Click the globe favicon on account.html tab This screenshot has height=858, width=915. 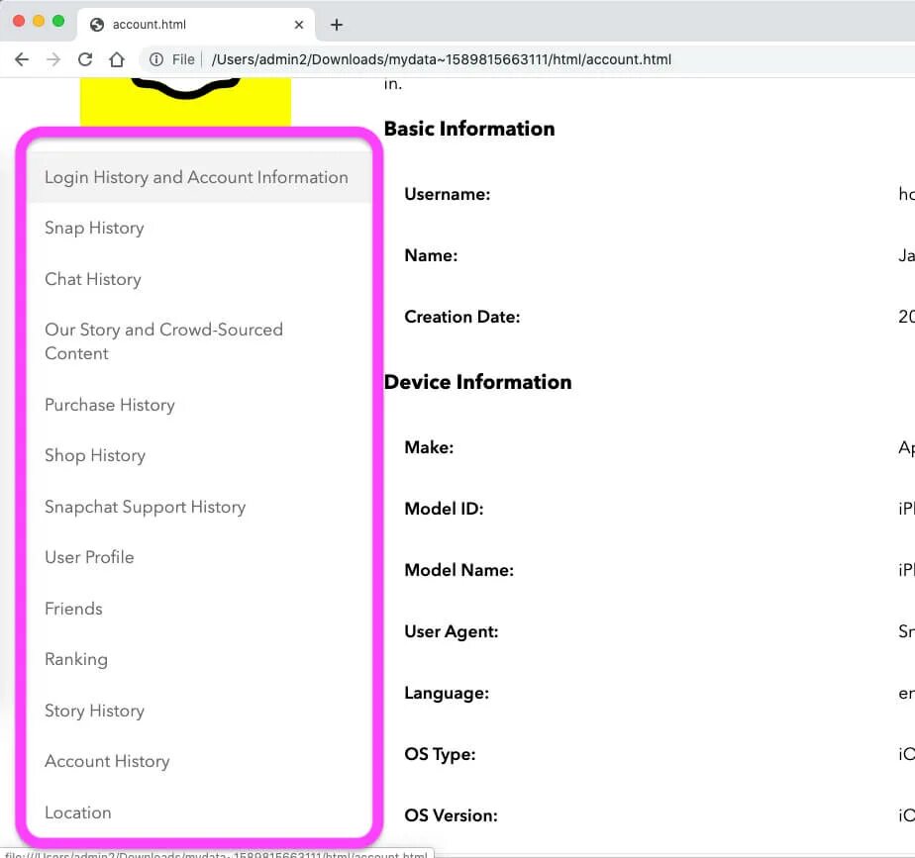tap(97, 25)
